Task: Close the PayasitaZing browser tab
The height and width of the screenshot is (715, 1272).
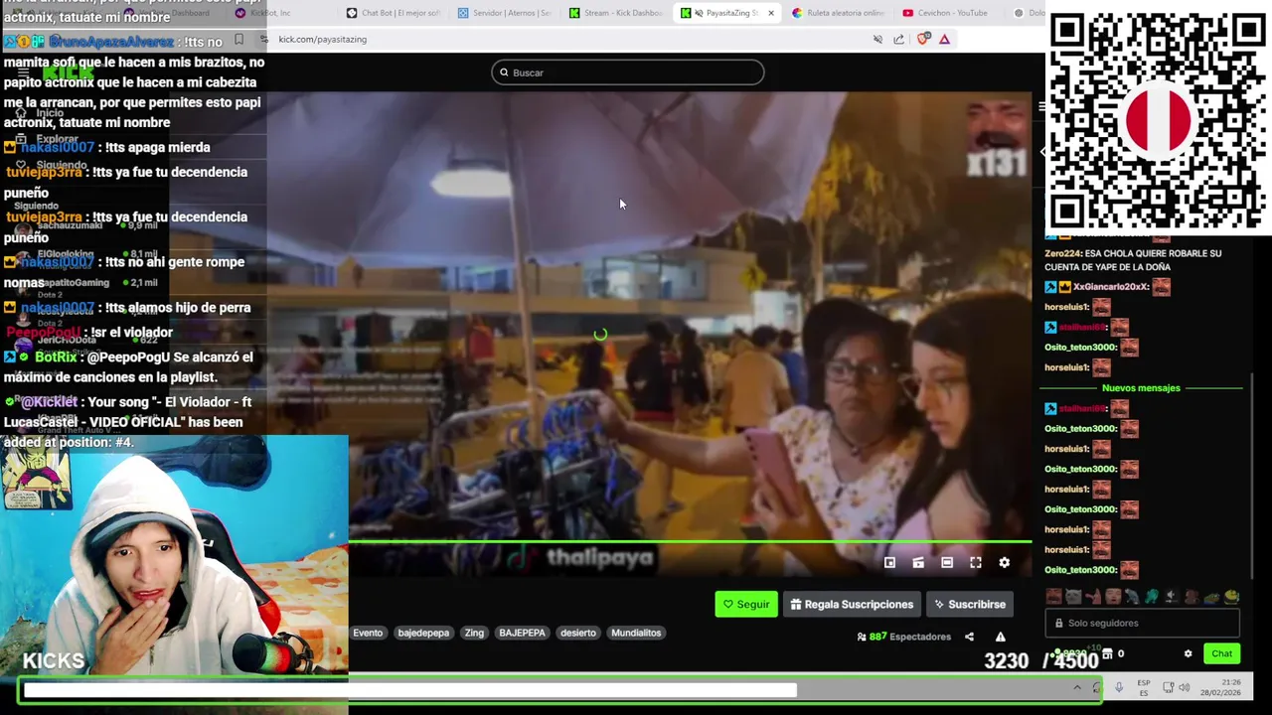Action: (x=770, y=13)
